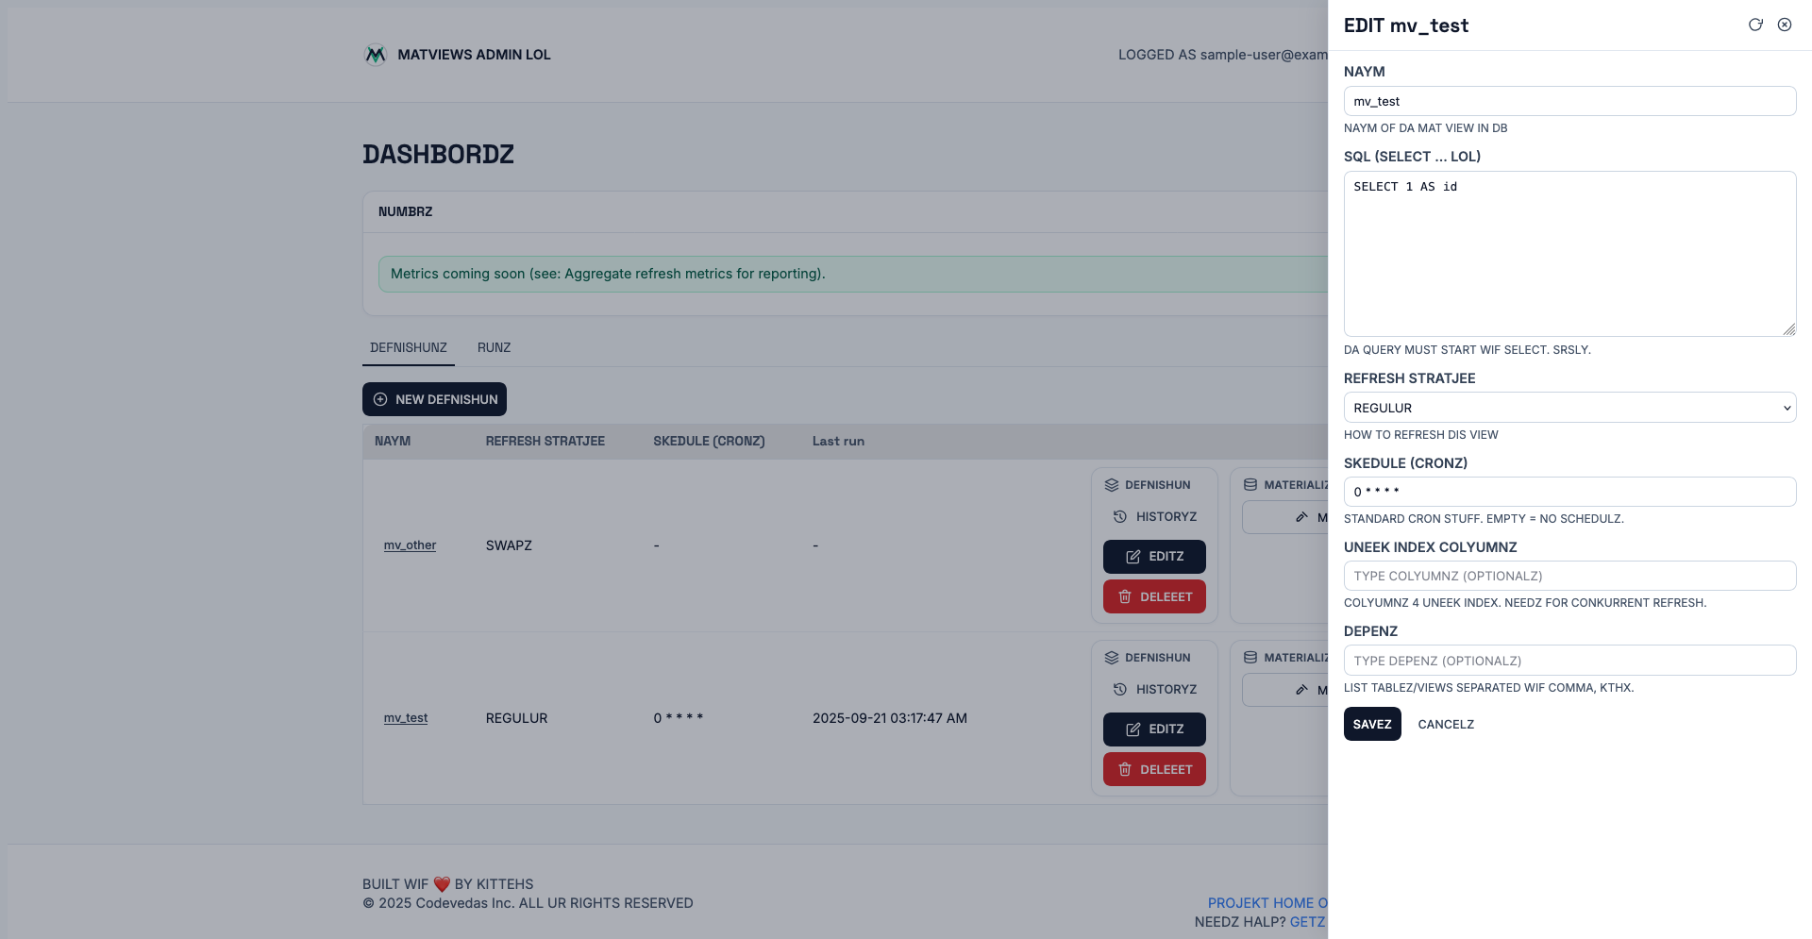Click the UNEEK INDEX COLYUMNZ input
The width and height of the screenshot is (1812, 939).
pos(1569,576)
